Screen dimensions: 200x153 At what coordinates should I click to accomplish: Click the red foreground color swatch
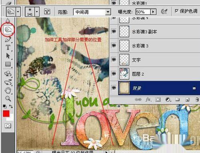[x=6, y=113]
